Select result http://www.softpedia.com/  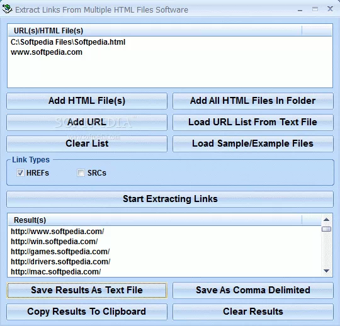(x=57, y=232)
